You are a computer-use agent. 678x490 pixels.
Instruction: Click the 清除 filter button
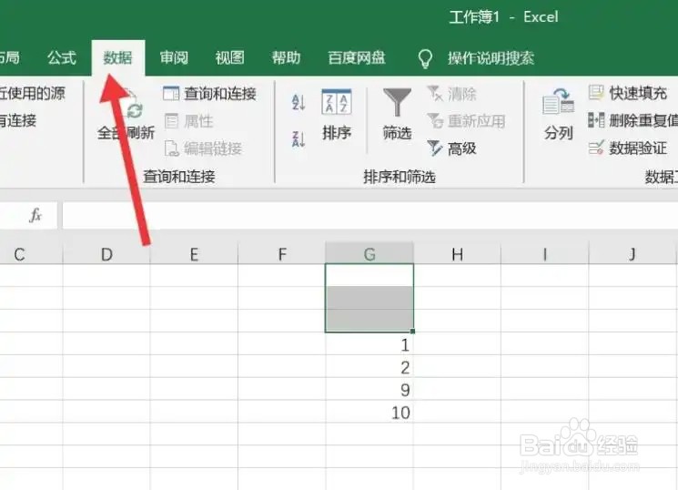point(451,94)
